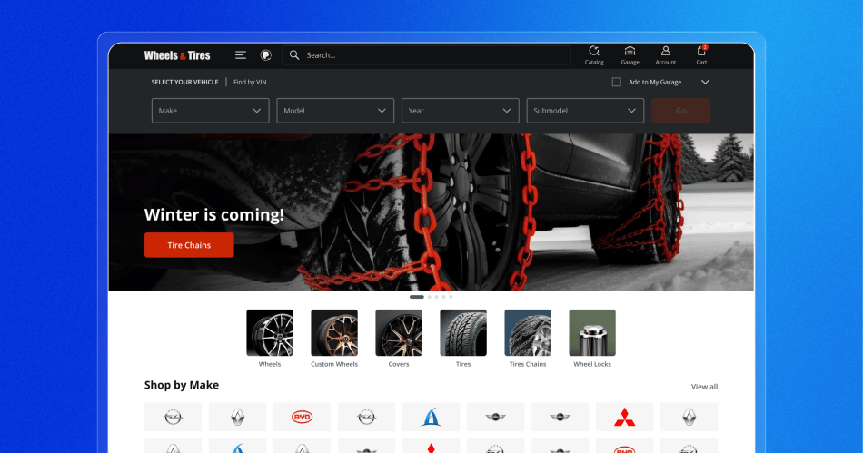Select the Mitsubishi red diamond logo tile
Screen dimensions: 863x453
coord(624,417)
